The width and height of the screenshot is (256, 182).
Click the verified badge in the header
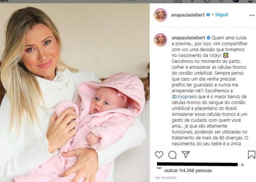tap(208, 15)
